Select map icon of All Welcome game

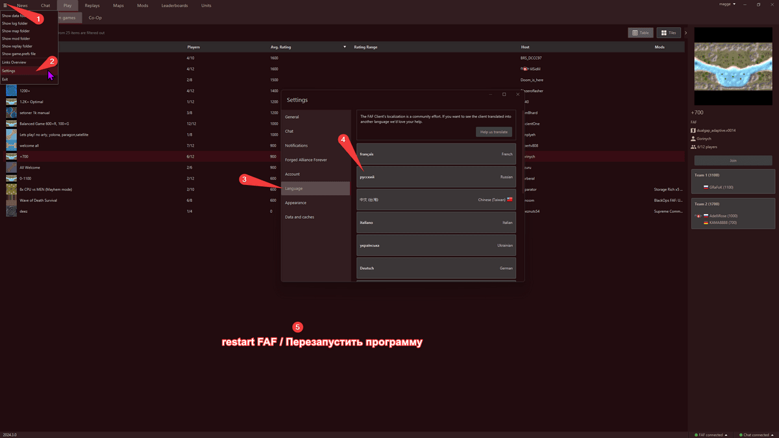click(x=12, y=167)
